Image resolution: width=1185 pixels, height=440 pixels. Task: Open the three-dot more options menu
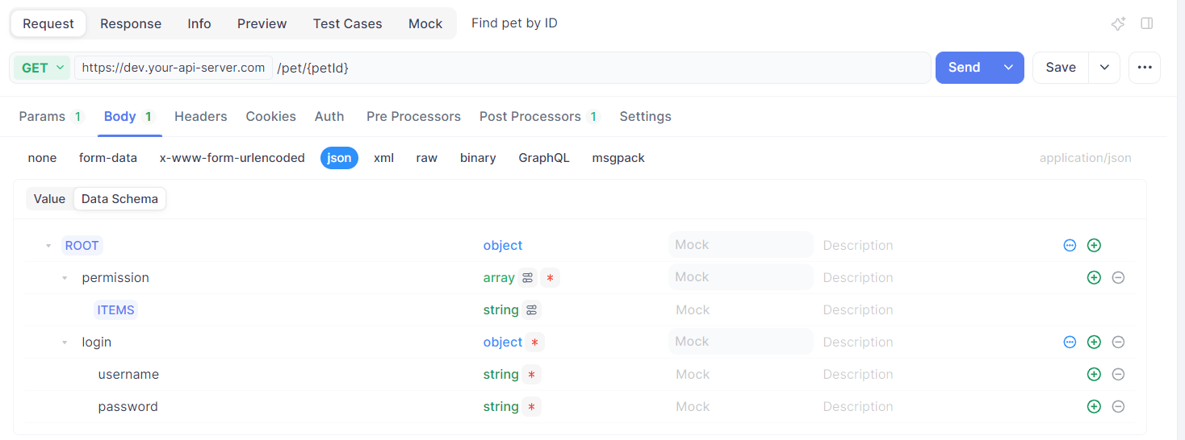pyautogui.click(x=1145, y=68)
